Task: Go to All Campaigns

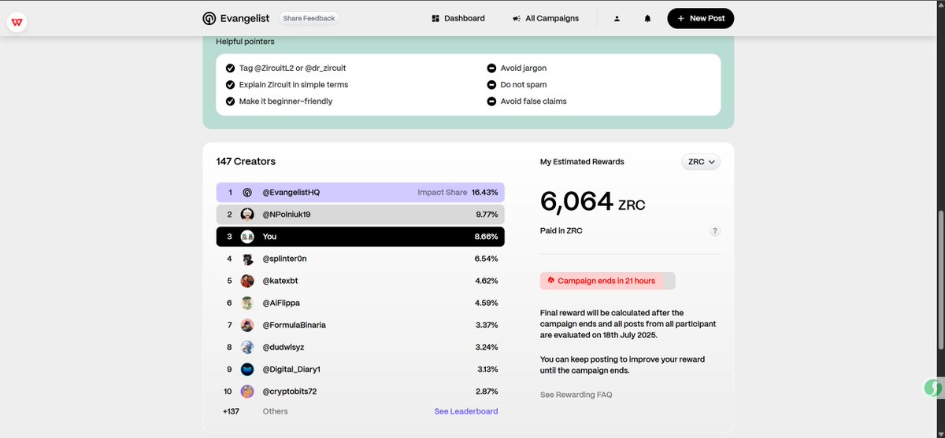Action: pyautogui.click(x=545, y=18)
